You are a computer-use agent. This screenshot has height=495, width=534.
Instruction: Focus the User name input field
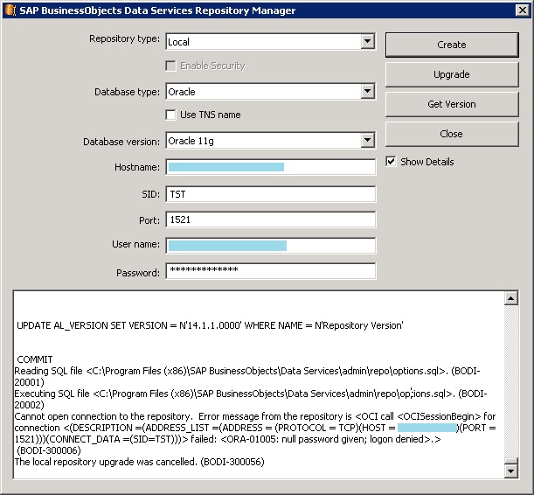point(271,246)
